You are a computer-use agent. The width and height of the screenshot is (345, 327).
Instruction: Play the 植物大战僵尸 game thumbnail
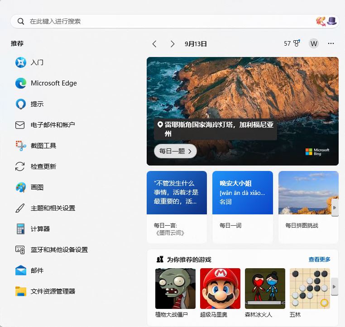175,288
